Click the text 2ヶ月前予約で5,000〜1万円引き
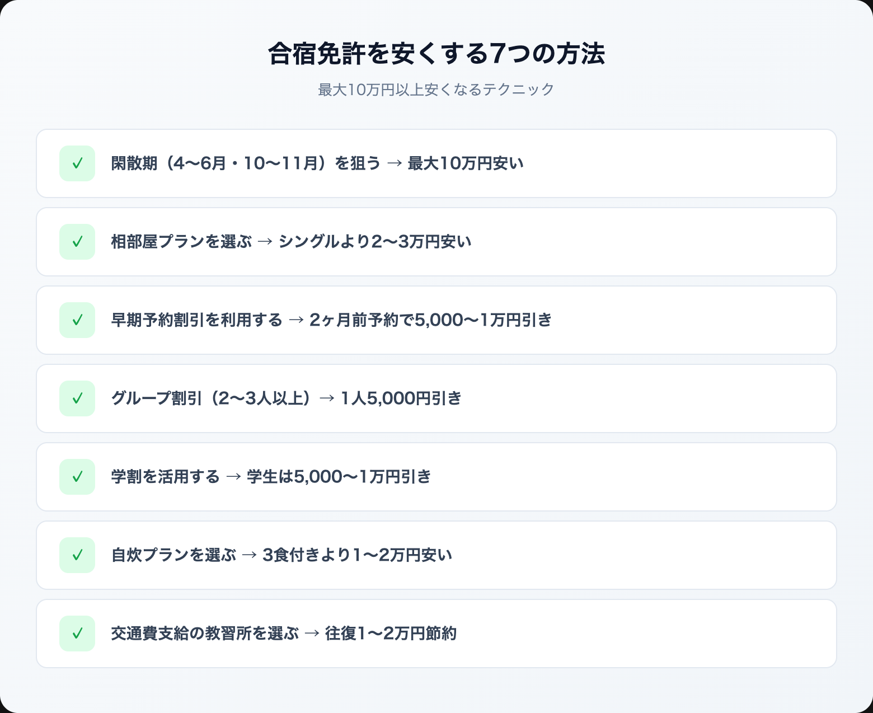This screenshot has width=873, height=713. 430,320
